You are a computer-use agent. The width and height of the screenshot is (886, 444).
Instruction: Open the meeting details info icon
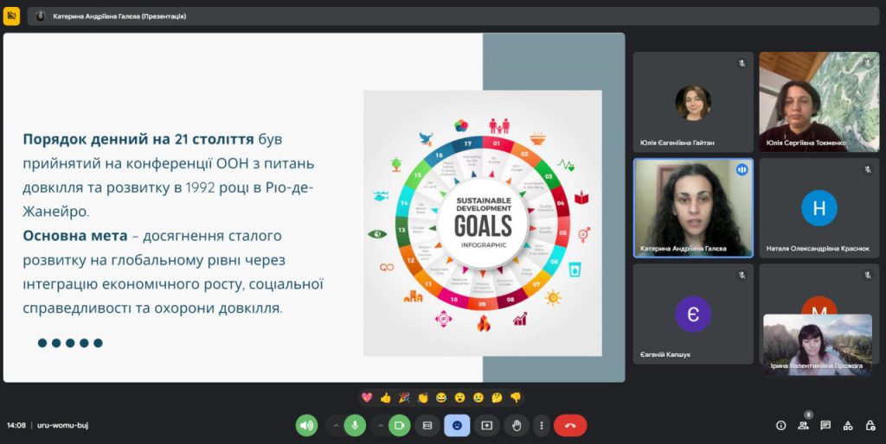point(780,425)
